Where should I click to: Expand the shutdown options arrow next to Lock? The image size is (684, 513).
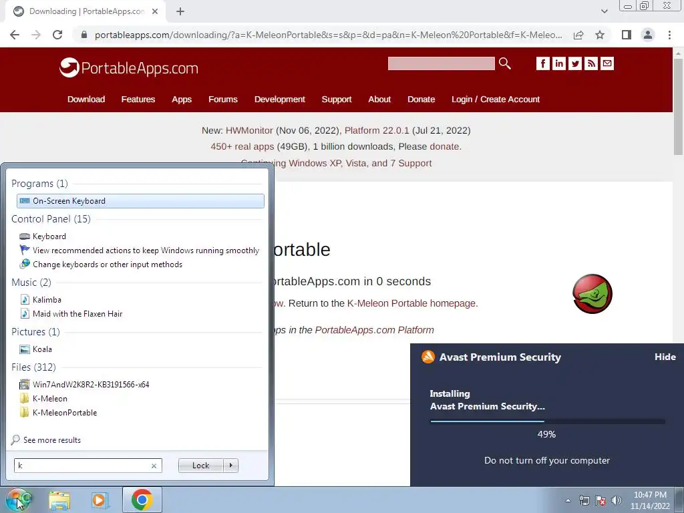click(x=230, y=466)
